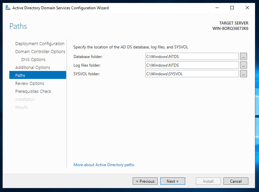This screenshot has width=259, height=192.
Task: Proceed with the Next button
Action: click(x=173, y=181)
